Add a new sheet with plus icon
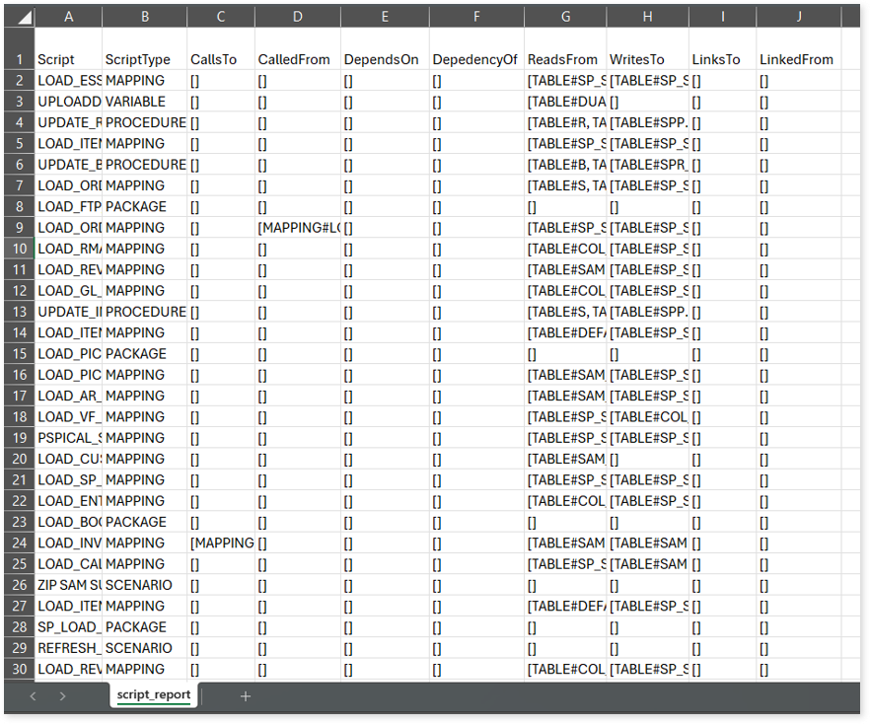 (x=246, y=696)
